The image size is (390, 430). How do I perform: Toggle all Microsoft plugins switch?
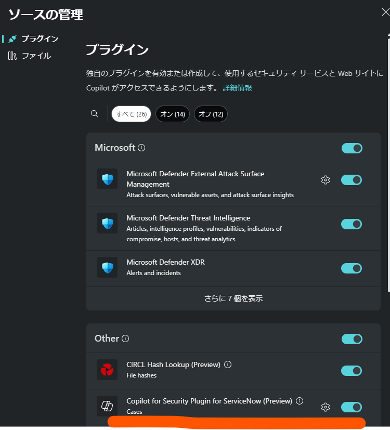352,148
